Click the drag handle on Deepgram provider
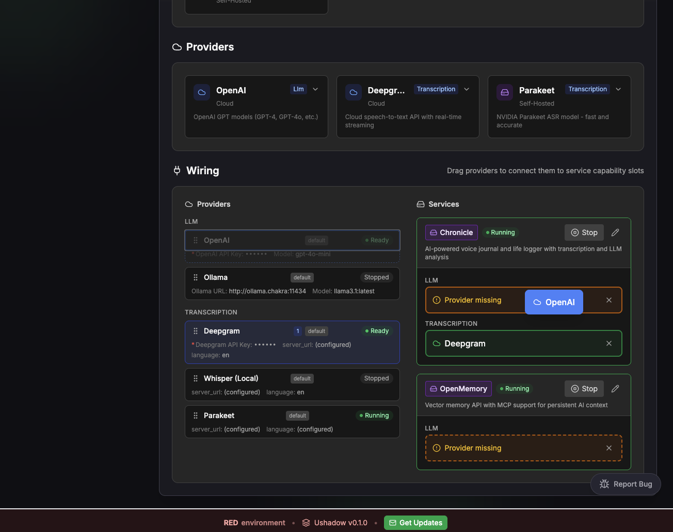 (196, 331)
